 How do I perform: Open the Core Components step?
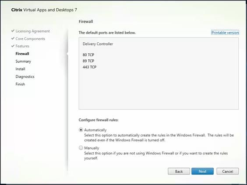pos(30,38)
